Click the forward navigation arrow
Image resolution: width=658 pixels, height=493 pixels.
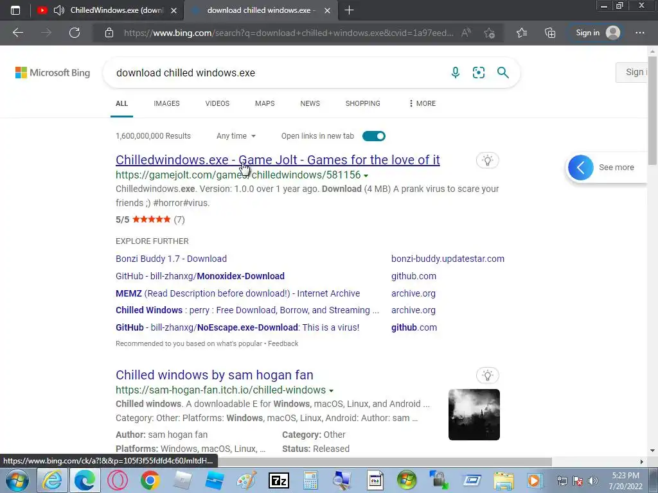point(46,33)
